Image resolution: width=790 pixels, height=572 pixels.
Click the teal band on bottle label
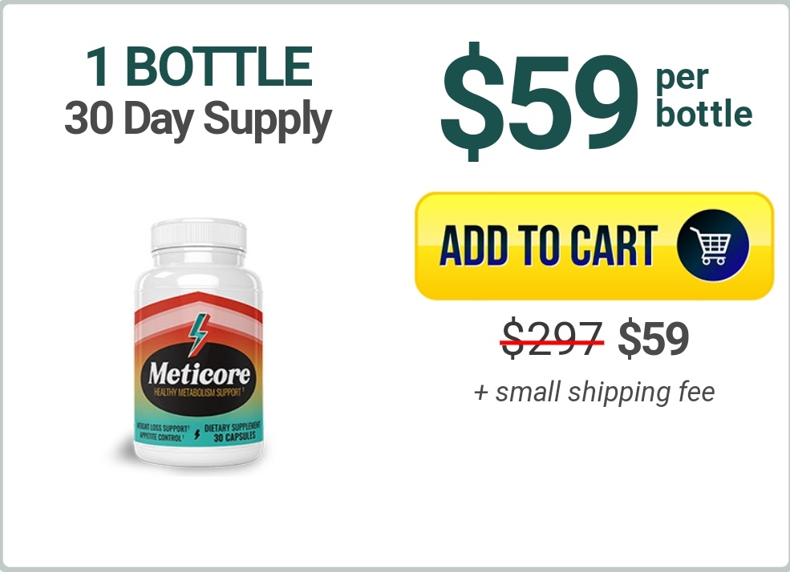click(198, 433)
